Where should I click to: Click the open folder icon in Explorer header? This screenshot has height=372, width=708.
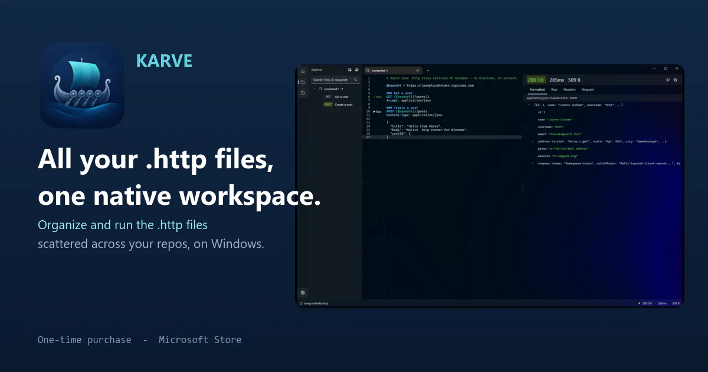pos(349,70)
